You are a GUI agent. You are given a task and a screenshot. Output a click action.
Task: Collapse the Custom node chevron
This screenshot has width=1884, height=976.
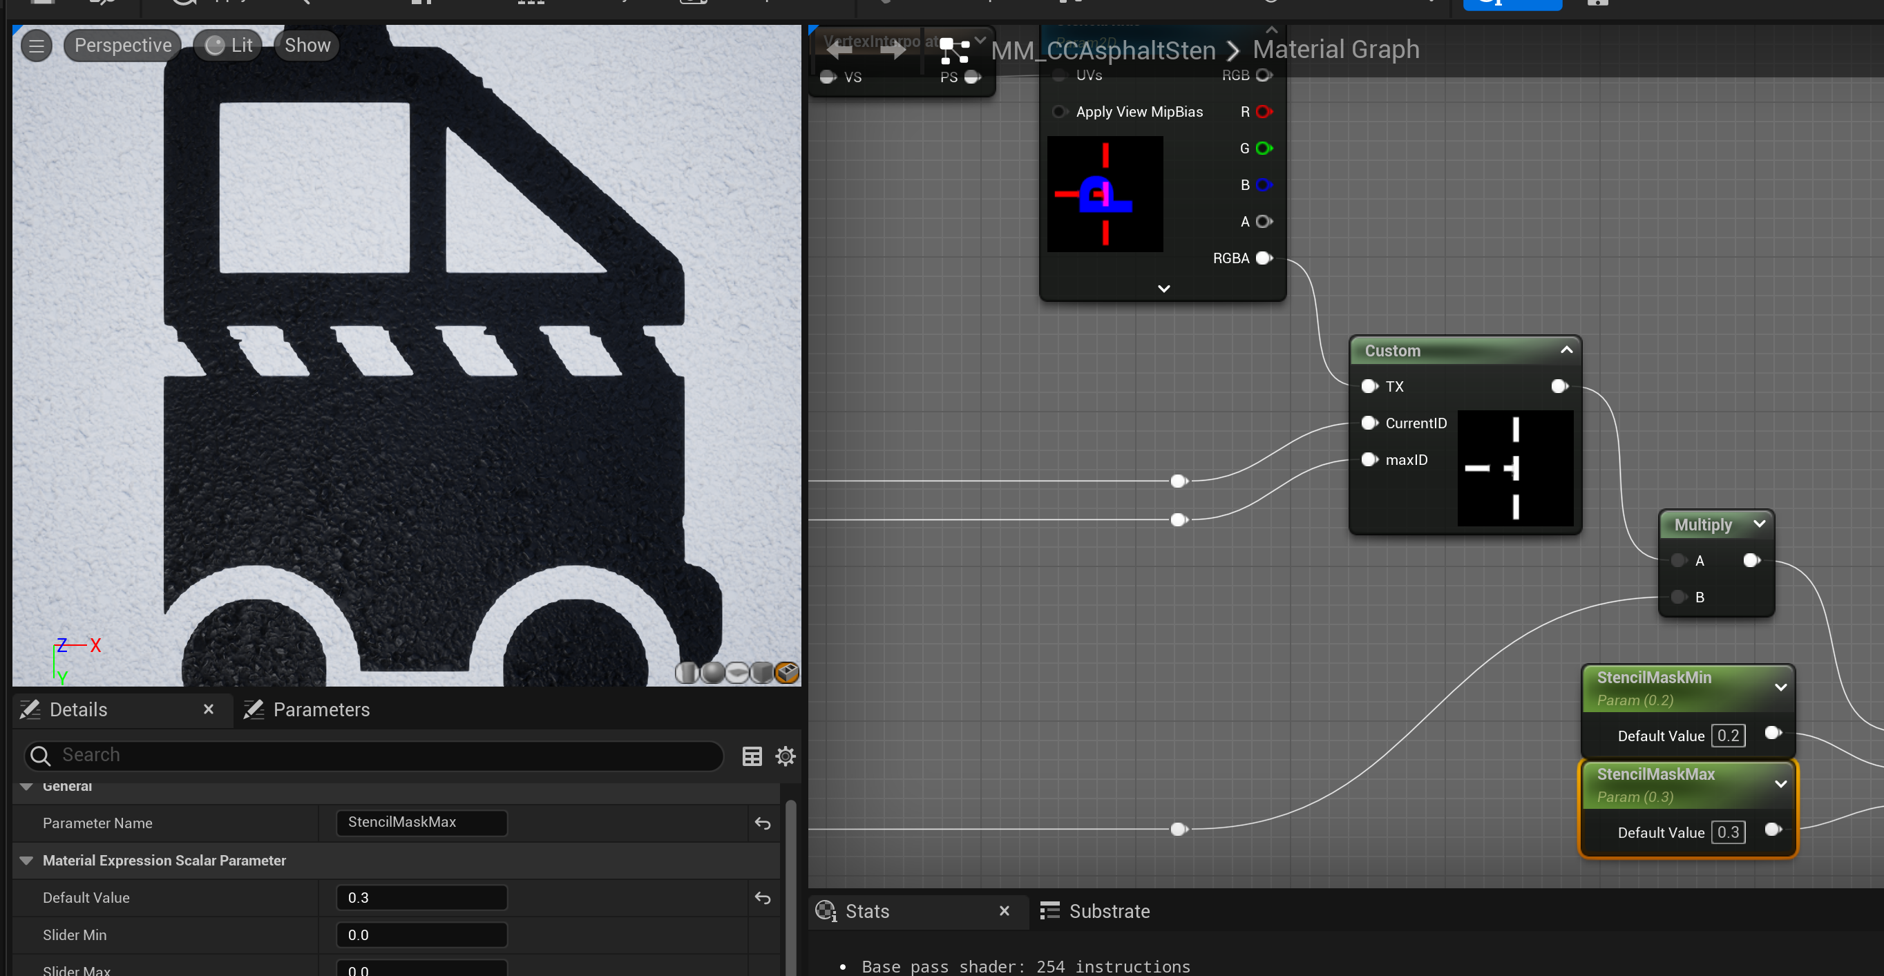pos(1566,350)
